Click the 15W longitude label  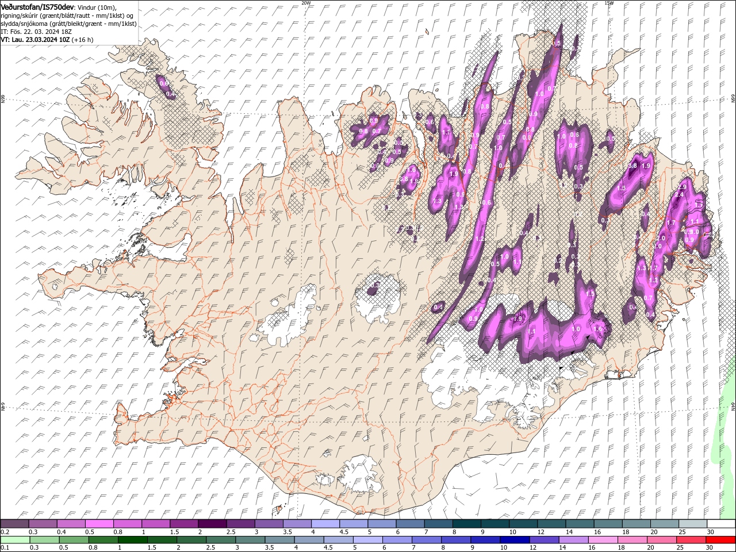[x=609, y=3]
